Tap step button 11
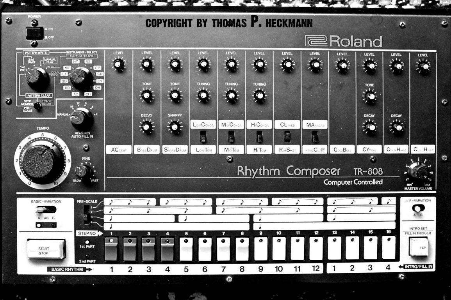The height and width of the screenshot is (300, 451). (x=298, y=249)
